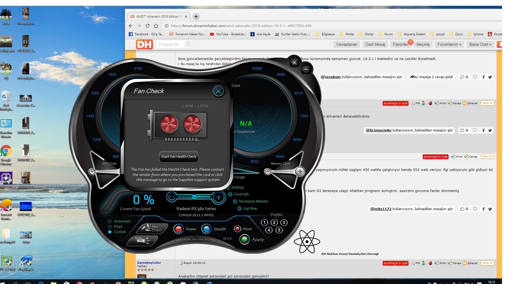The height and width of the screenshot is (284, 506).
Task: Open Alışveriş Siteleri bookmark folder
Action: point(411,34)
